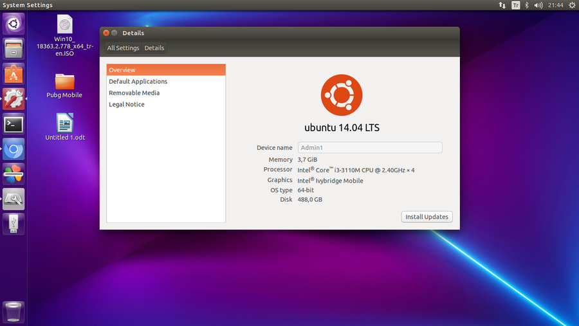This screenshot has width=579, height=326.
Task: Open the Disks utility launcher icon
Action: coord(14,199)
